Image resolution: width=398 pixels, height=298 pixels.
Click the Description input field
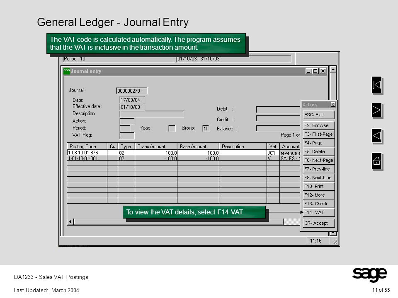[x=152, y=114]
